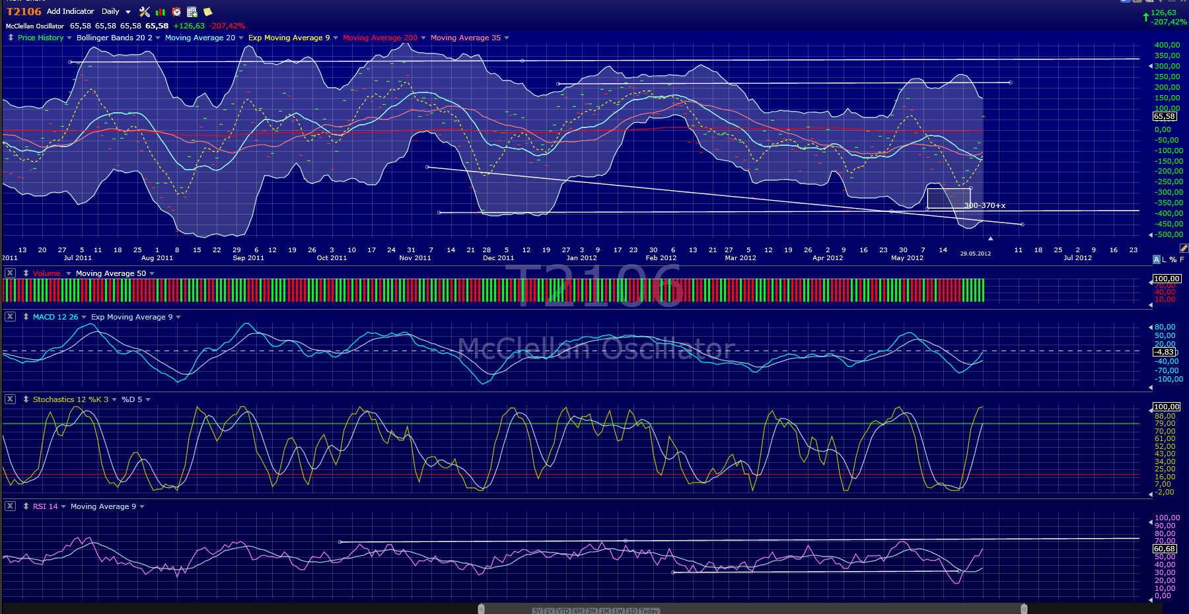This screenshot has height=614, width=1189.
Task: Click the Add Indicator button
Action: (70, 11)
